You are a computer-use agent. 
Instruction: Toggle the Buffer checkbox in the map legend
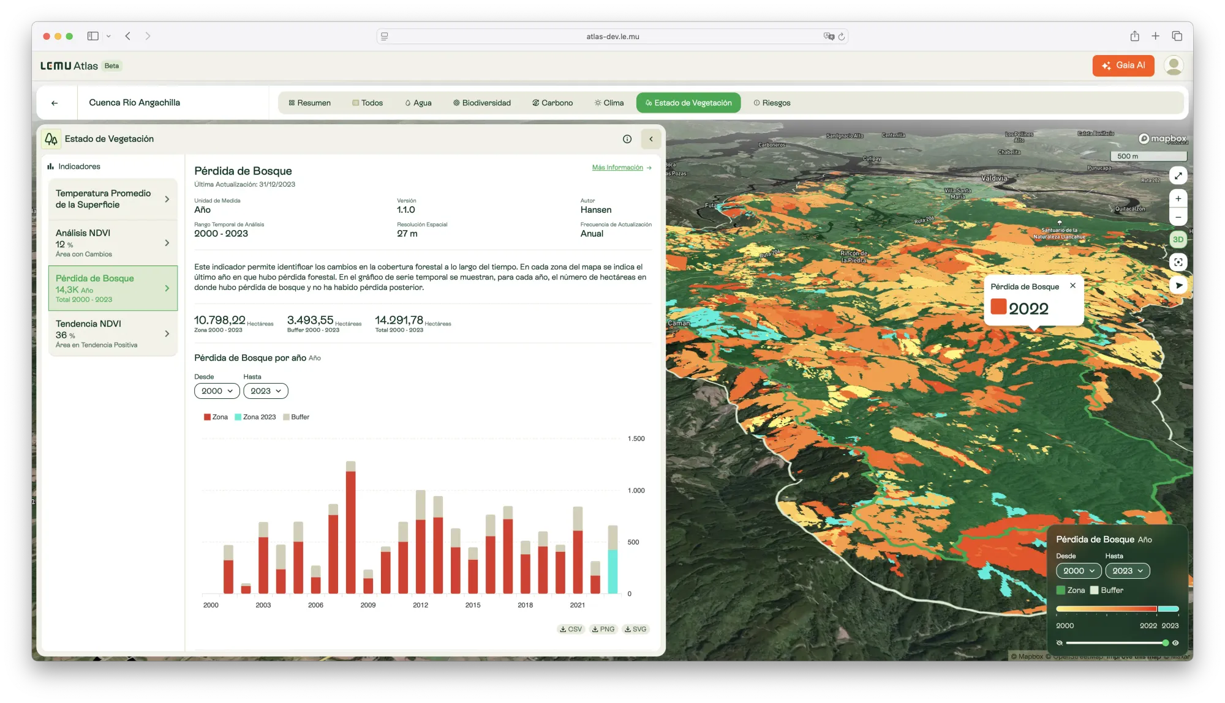point(1095,590)
